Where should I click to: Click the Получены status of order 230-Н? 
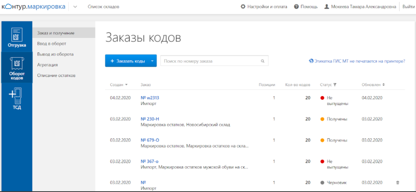coord(337,119)
